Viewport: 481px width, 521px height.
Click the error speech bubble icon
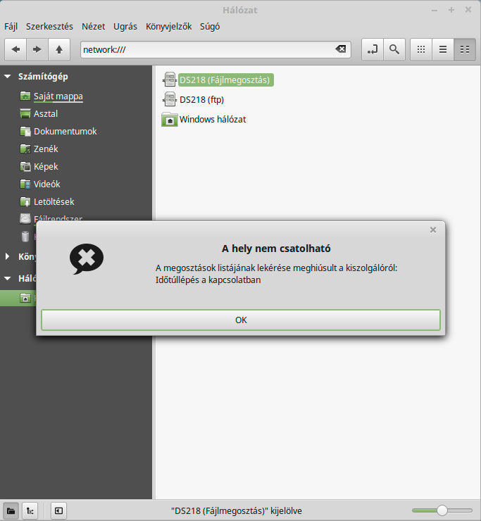[x=87, y=259]
